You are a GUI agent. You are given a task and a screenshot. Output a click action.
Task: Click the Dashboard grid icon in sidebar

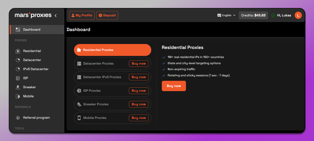18,29
